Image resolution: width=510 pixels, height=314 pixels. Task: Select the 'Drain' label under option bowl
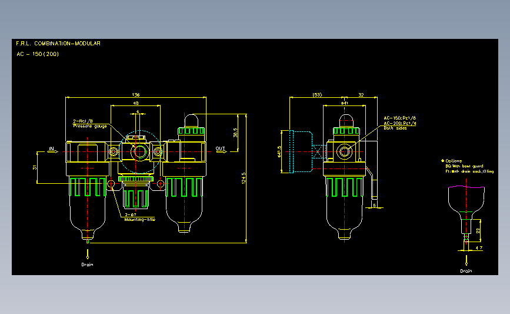[466, 271]
